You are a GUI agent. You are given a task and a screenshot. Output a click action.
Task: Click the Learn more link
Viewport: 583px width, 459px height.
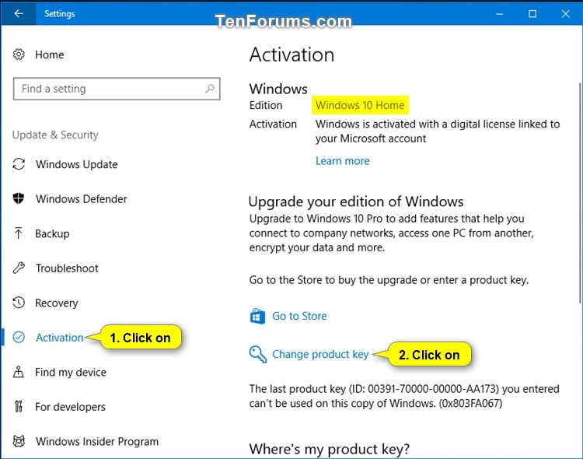pyautogui.click(x=343, y=161)
